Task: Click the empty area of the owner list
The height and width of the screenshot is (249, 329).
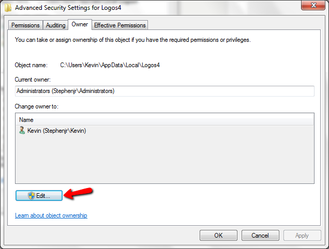Action: (165, 159)
